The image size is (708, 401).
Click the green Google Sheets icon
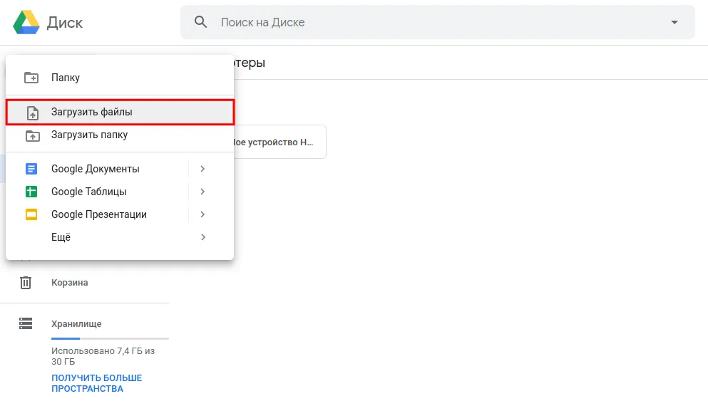click(31, 192)
